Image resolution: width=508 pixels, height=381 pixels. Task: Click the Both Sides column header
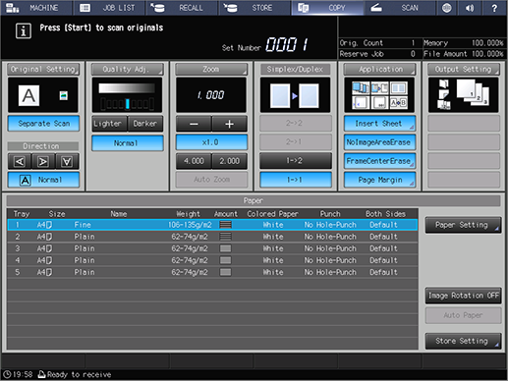pyautogui.click(x=385, y=214)
